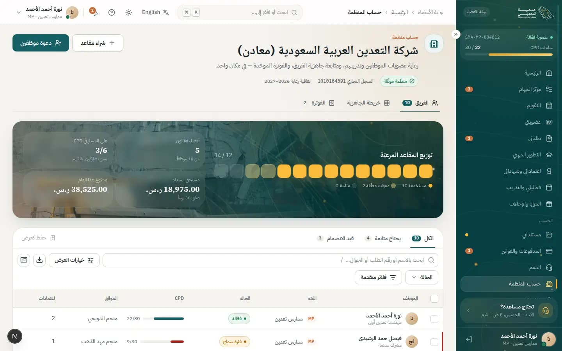Click the الرئيسية breadcrumb link
The image size is (562, 351).
point(400,12)
